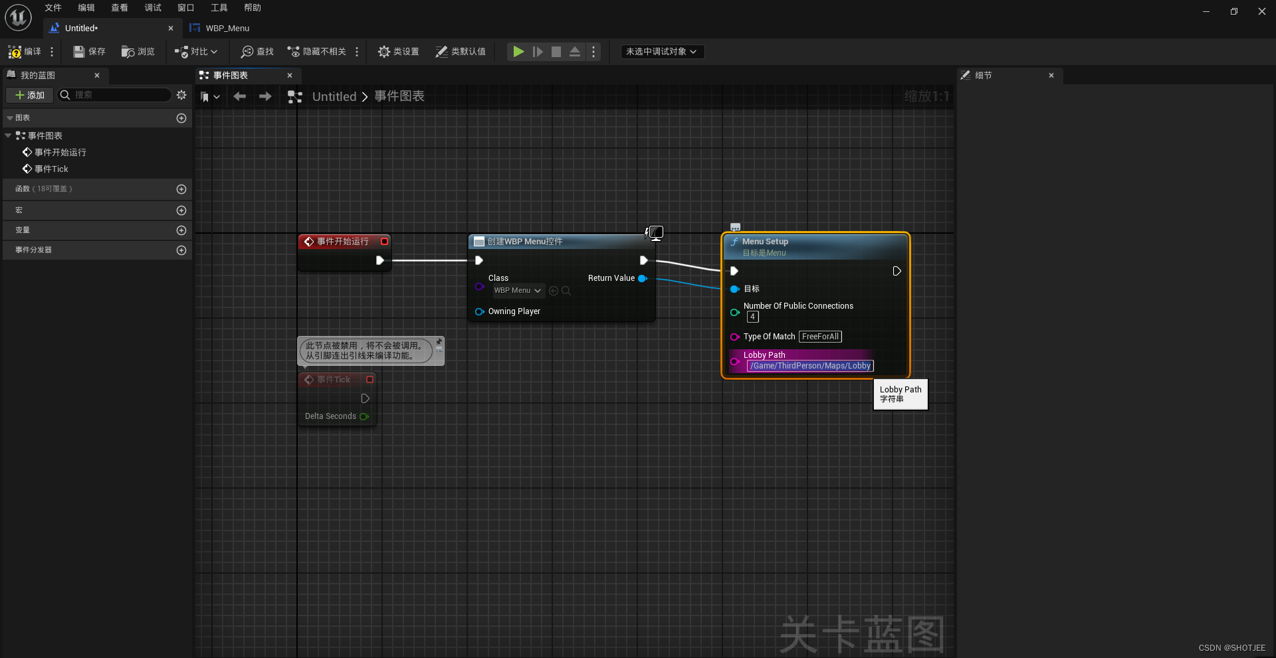This screenshot has width=1276, height=658.
Task: Open My Blueprint panel settings gear
Action: click(x=181, y=95)
